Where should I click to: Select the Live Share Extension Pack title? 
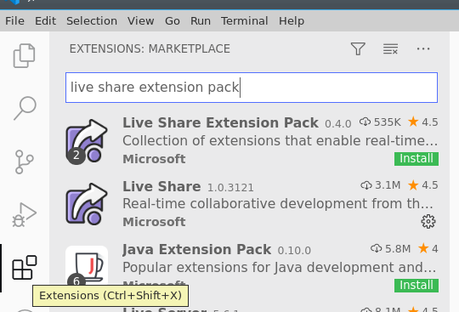(x=220, y=122)
